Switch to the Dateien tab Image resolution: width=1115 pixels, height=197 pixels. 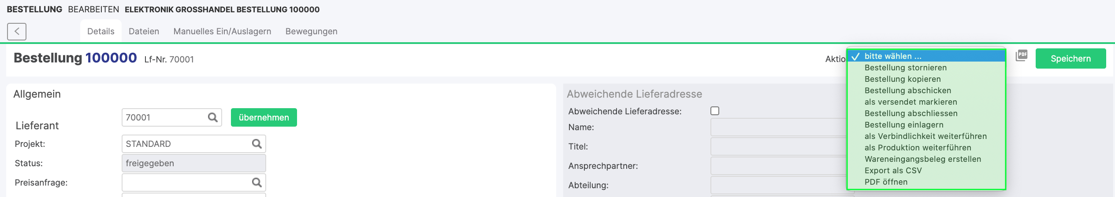point(144,31)
